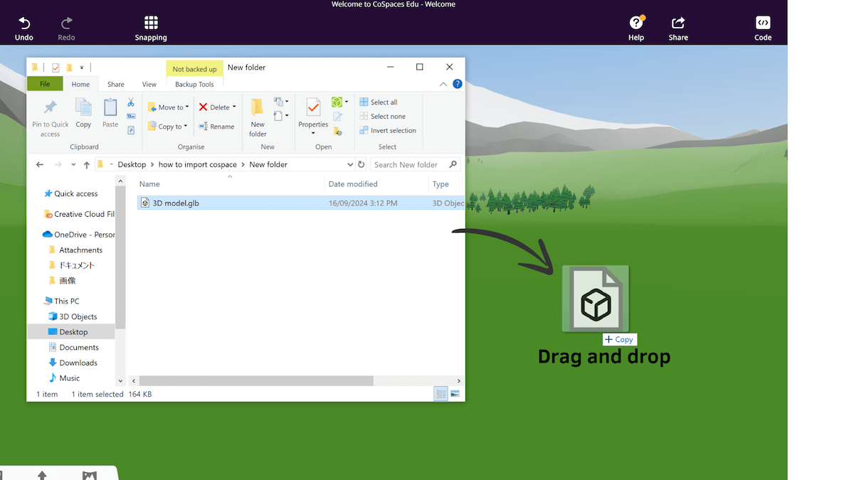Viewport: 854px width, 480px height.
Task: Open file Properties in the ribbon
Action: 313,108
